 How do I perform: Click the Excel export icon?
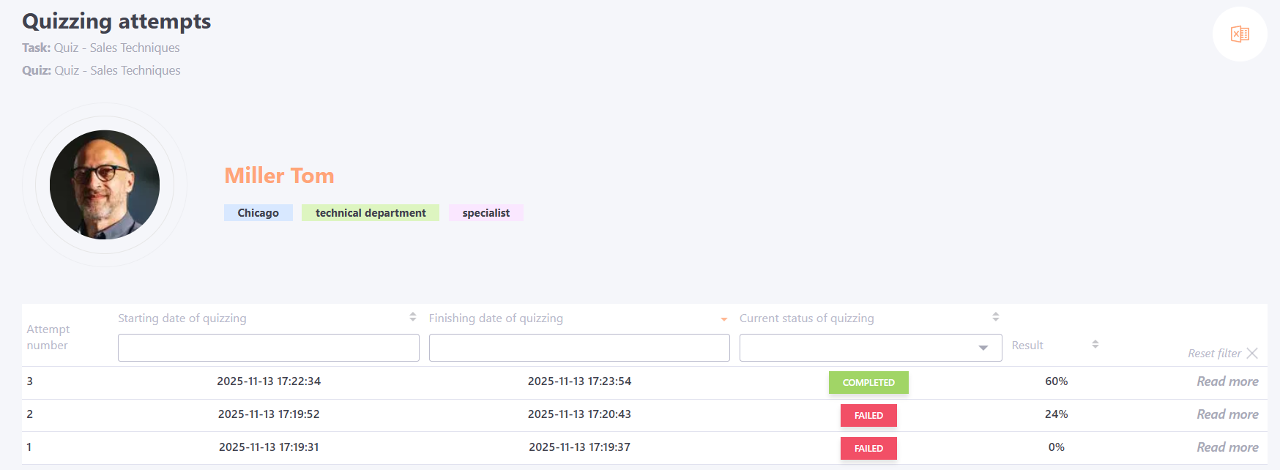[x=1240, y=34]
